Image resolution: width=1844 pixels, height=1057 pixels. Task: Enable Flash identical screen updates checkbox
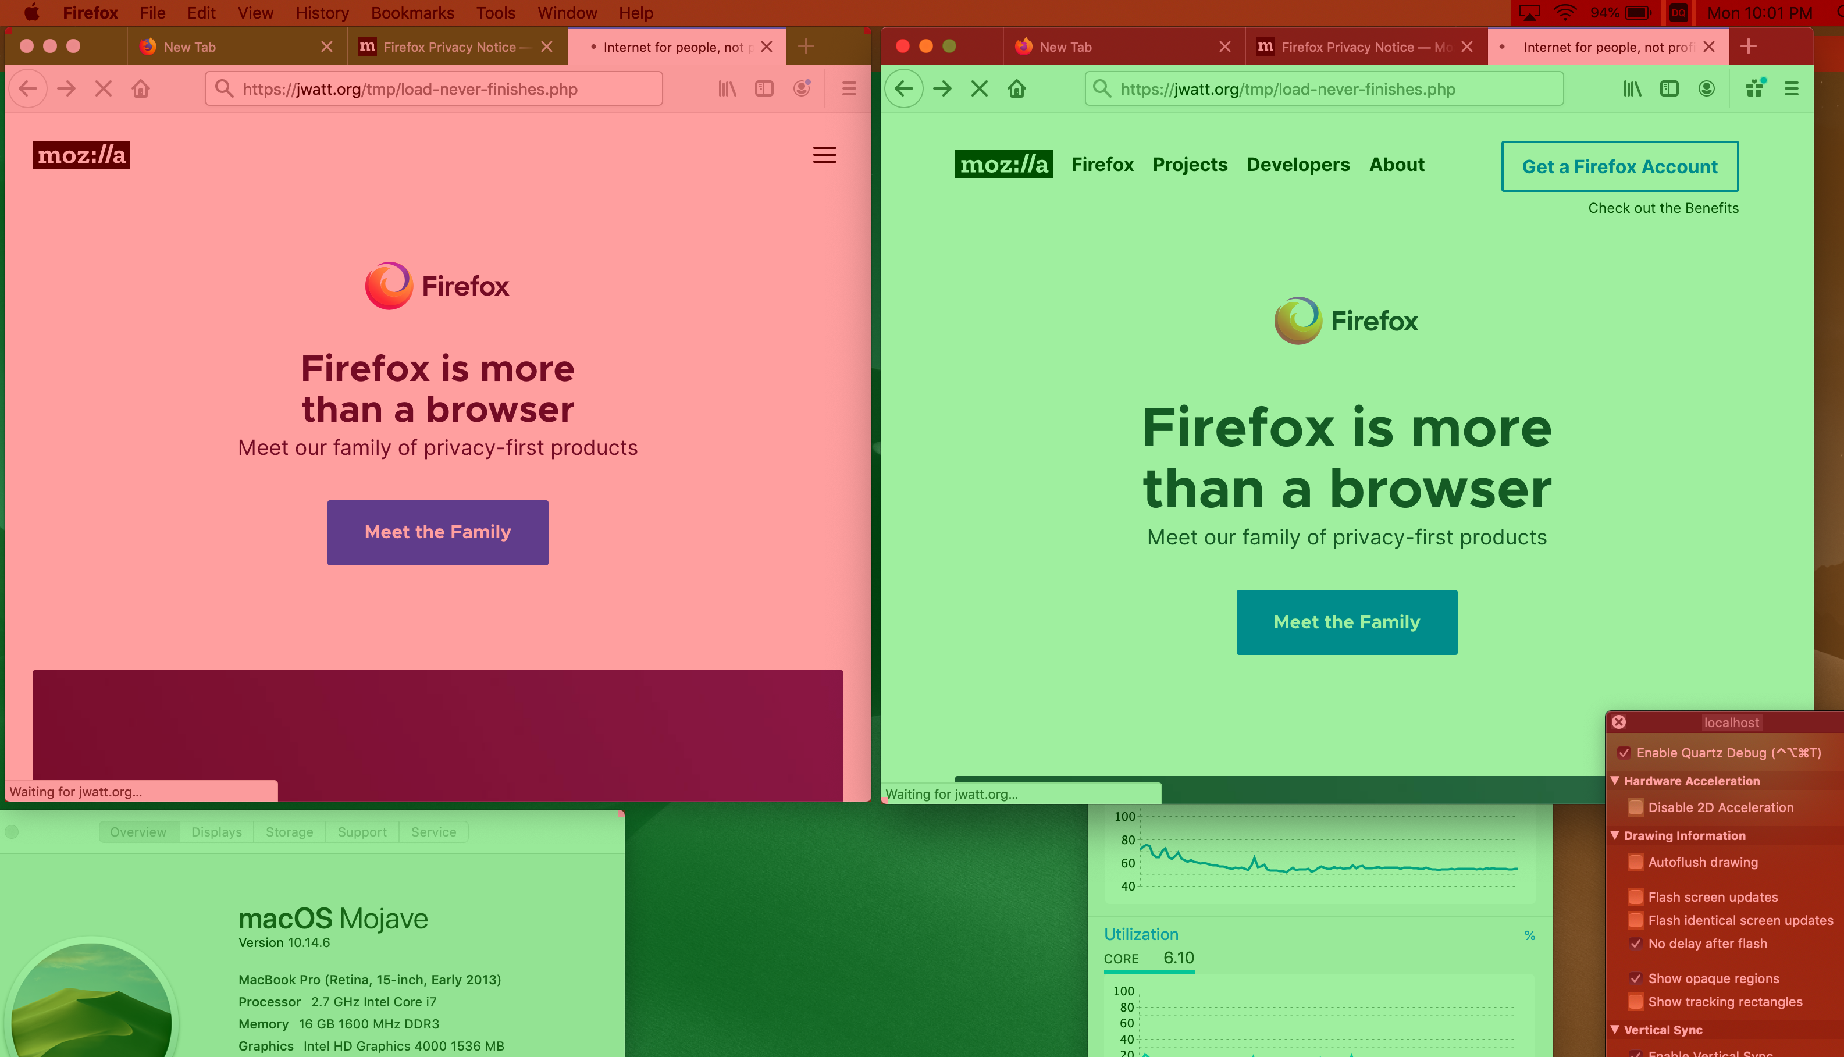coord(1636,920)
